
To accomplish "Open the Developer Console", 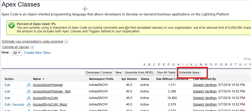I will (99, 72).
